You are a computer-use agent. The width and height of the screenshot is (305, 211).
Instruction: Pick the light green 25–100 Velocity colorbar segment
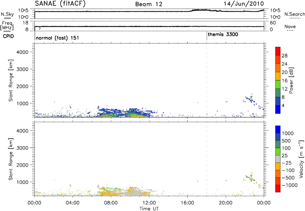pos(278,152)
